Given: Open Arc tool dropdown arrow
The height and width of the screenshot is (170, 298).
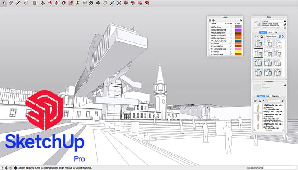Looking at the screenshot, I should click(x=29, y=3).
